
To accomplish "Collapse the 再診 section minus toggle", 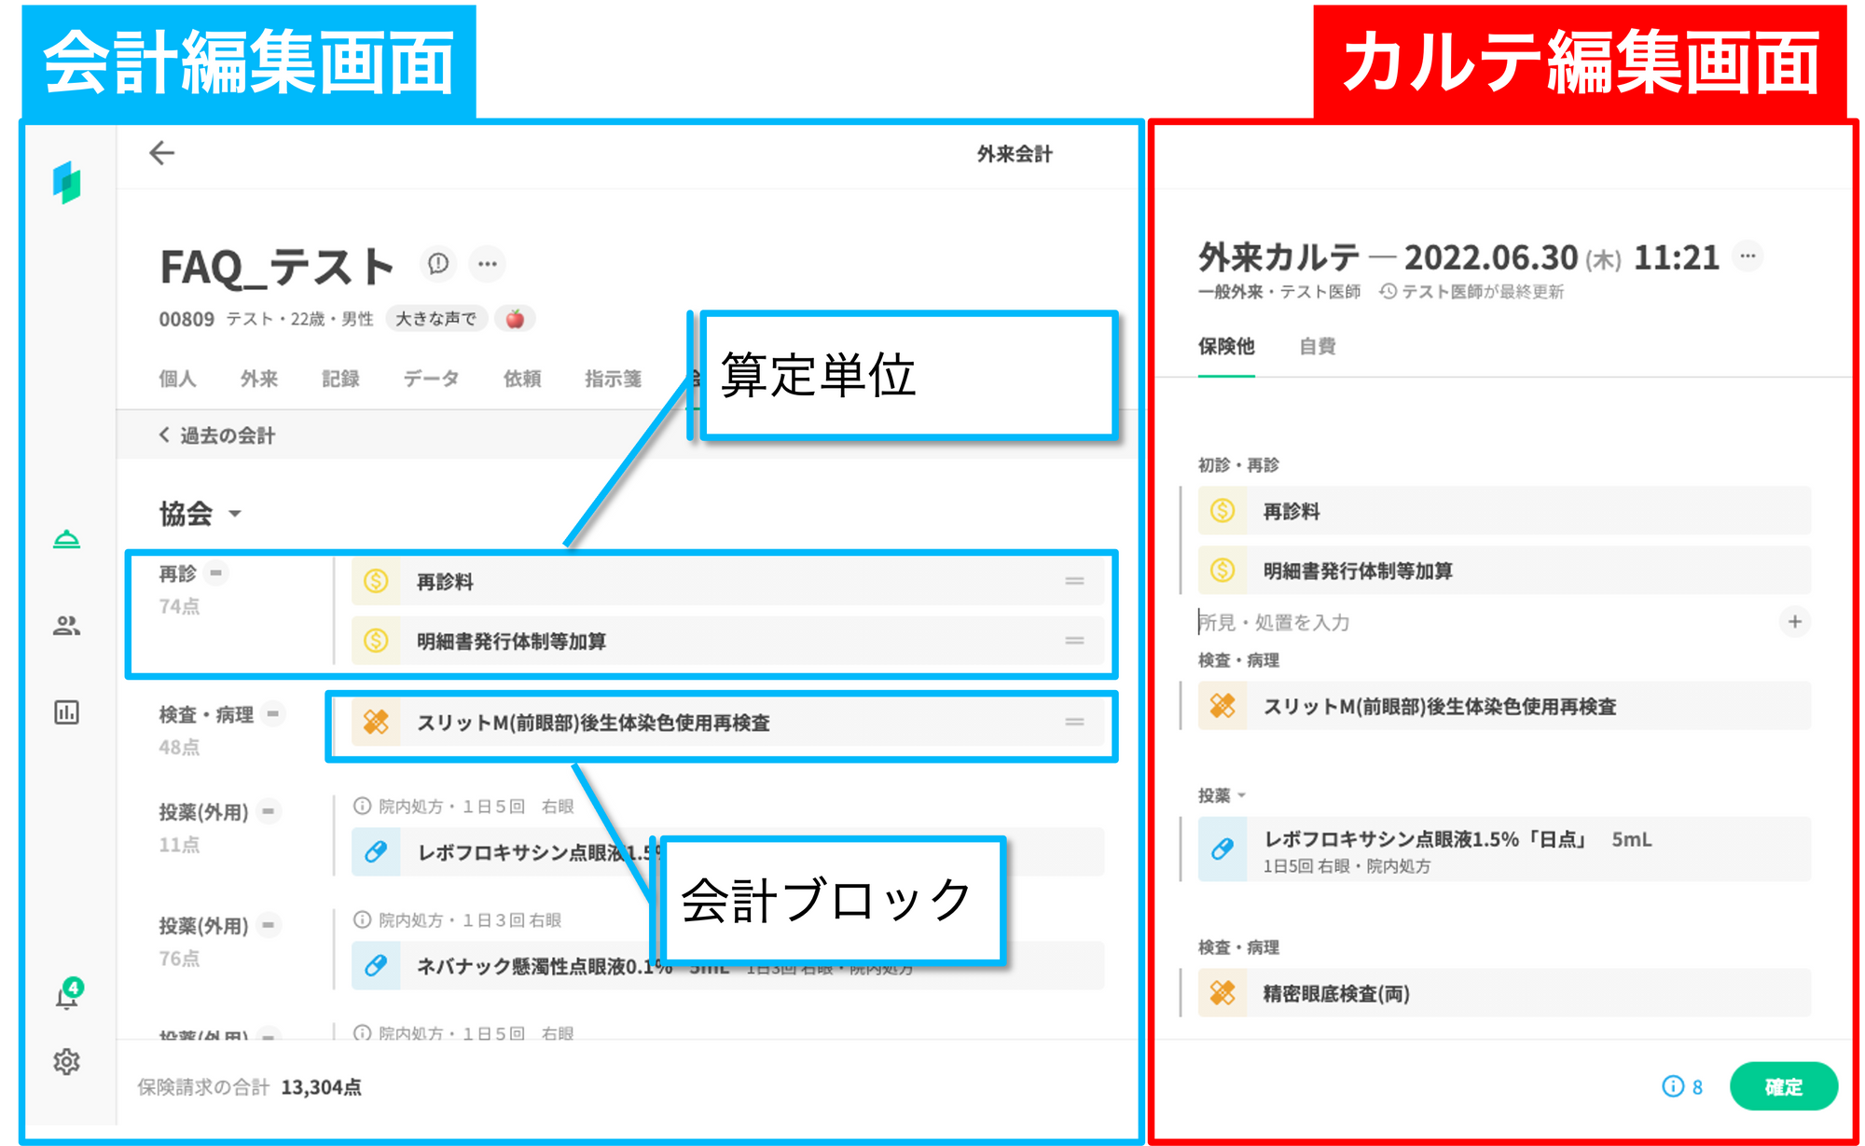I will click(x=216, y=573).
